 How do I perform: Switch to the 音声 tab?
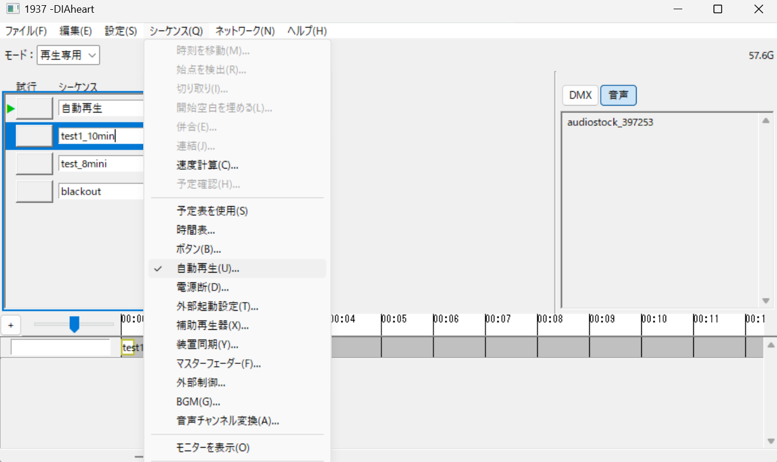coord(618,95)
